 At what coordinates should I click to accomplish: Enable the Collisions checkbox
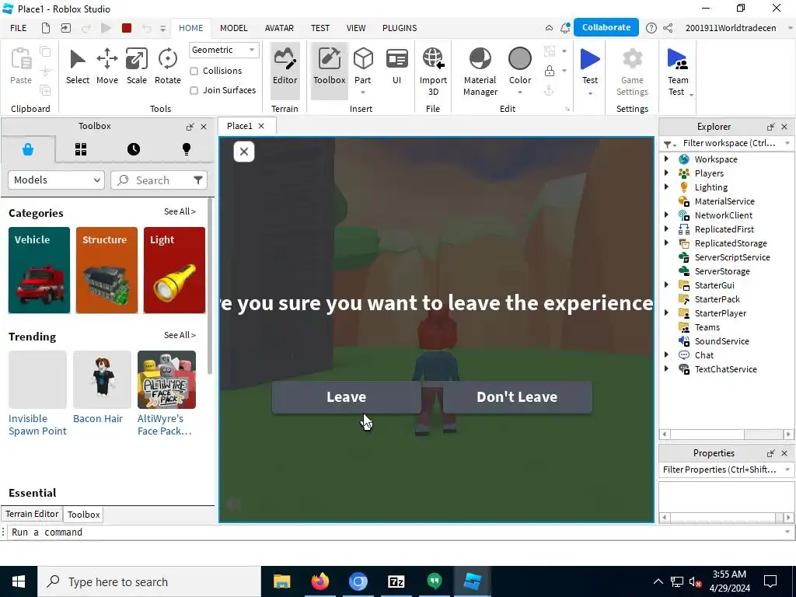194,71
